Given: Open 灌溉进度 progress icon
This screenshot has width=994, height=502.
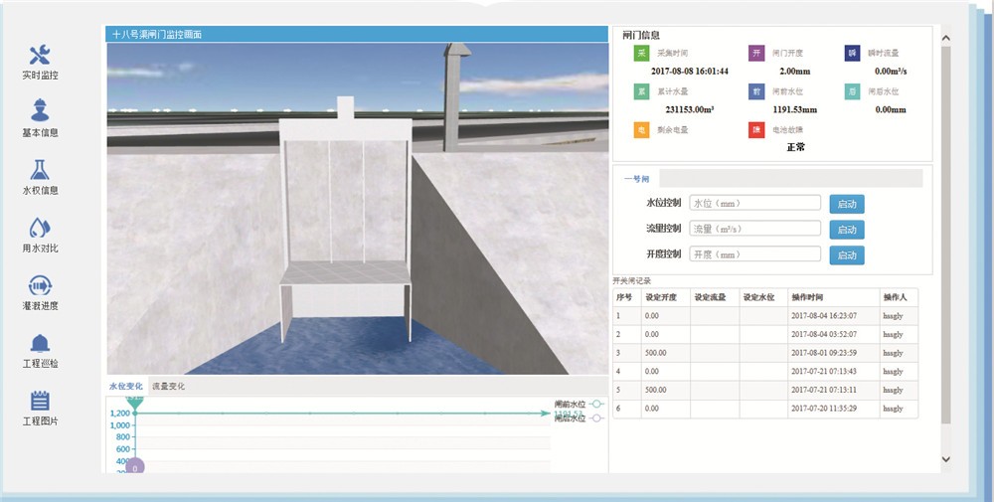Looking at the screenshot, I should [40, 285].
